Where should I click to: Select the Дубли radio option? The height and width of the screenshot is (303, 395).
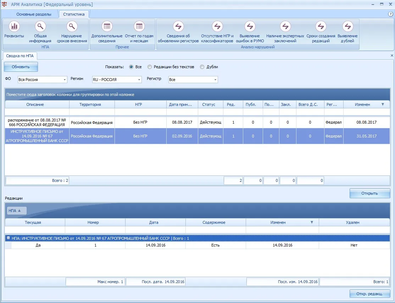point(202,67)
